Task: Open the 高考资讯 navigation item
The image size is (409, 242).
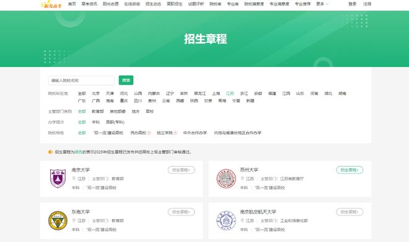Action: click(89, 4)
